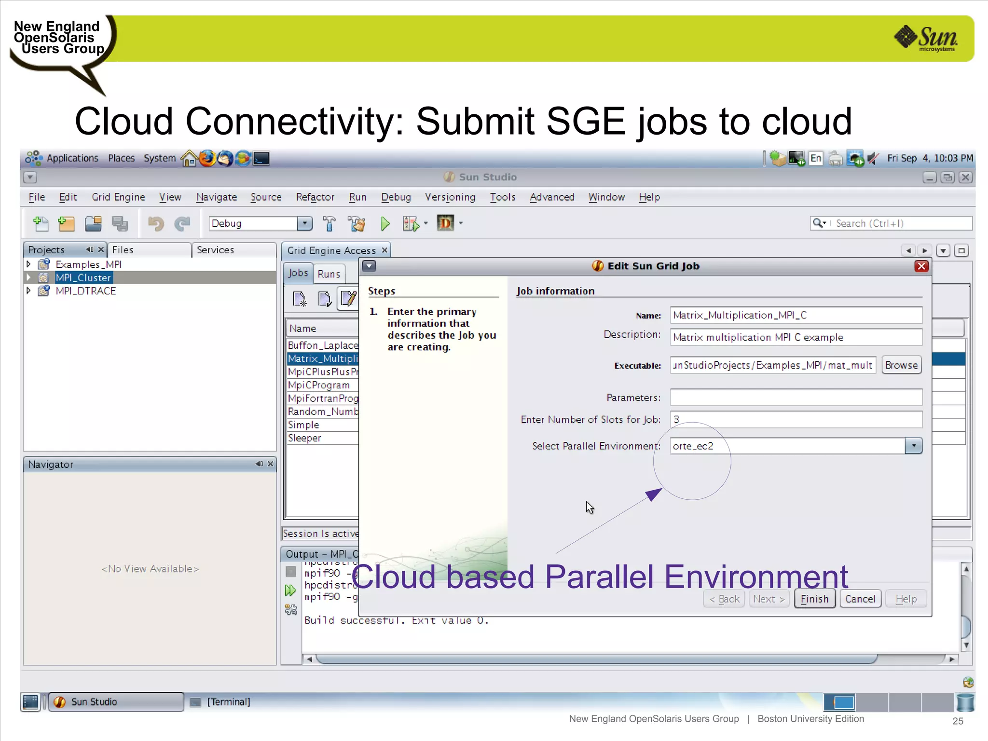
Task: Click the [Terminal] taskbar button
Action: tap(221, 702)
